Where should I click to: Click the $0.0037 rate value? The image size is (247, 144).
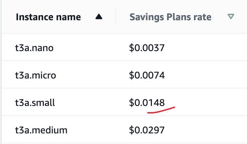point(147,48)
